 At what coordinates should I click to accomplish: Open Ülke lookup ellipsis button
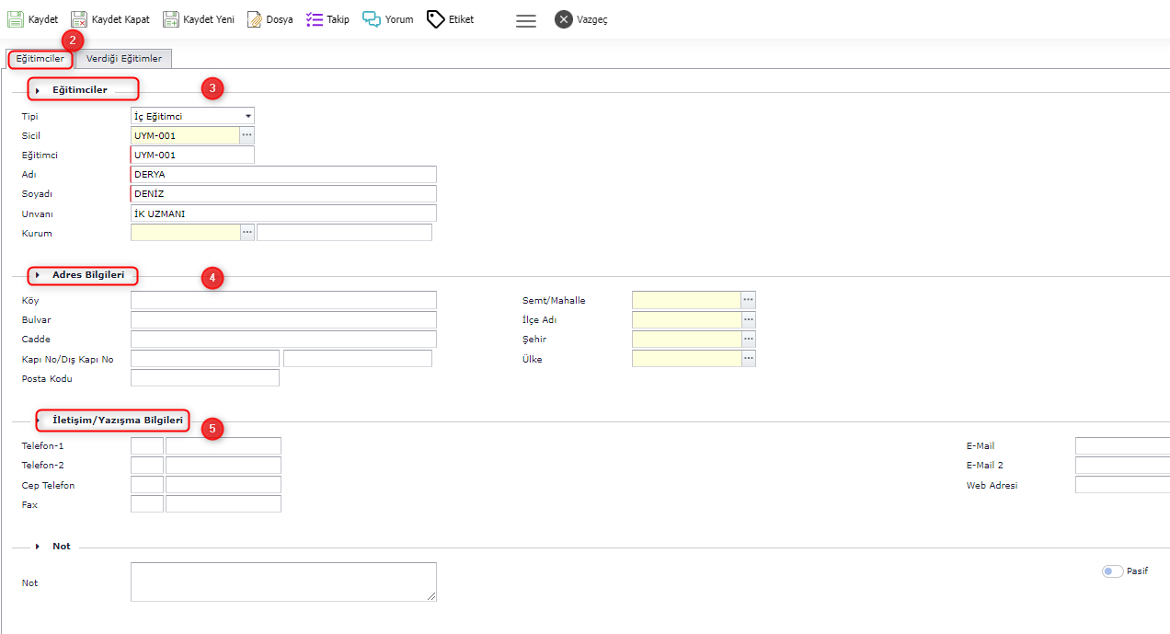pos(749,358)
